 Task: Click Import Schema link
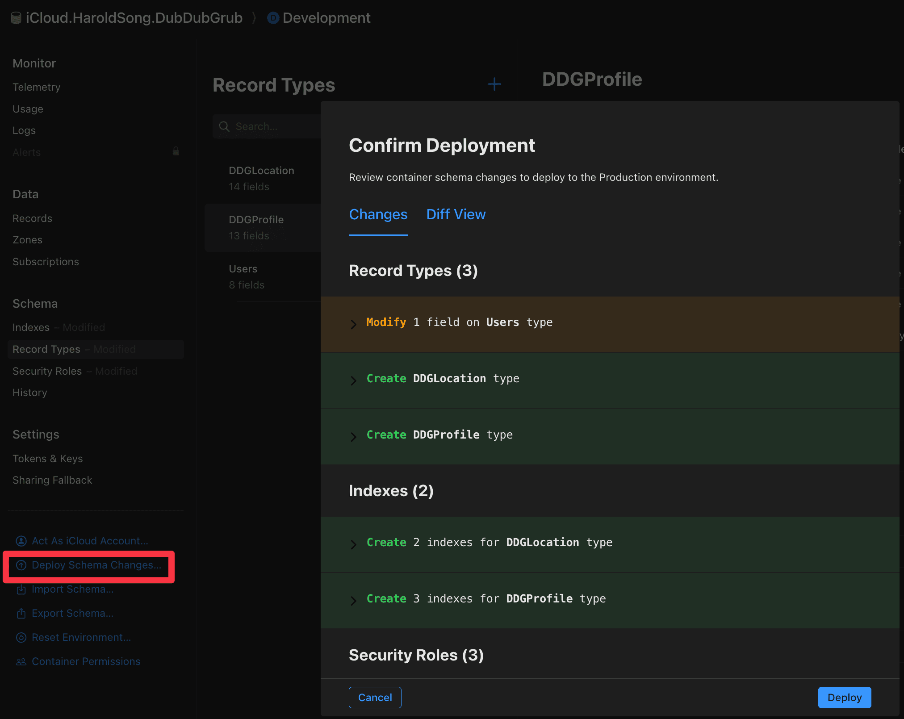tap(73, 589)
